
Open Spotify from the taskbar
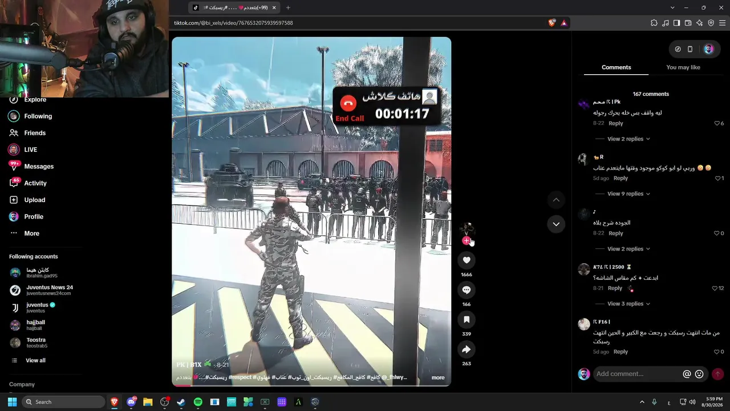click(198, 402)
